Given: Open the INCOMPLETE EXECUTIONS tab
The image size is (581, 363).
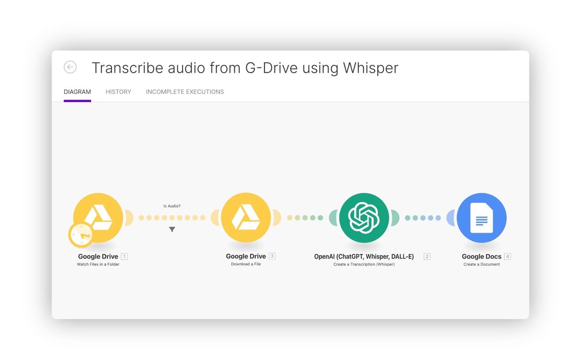Looking at the screenshot, I should tap(185, 92).
